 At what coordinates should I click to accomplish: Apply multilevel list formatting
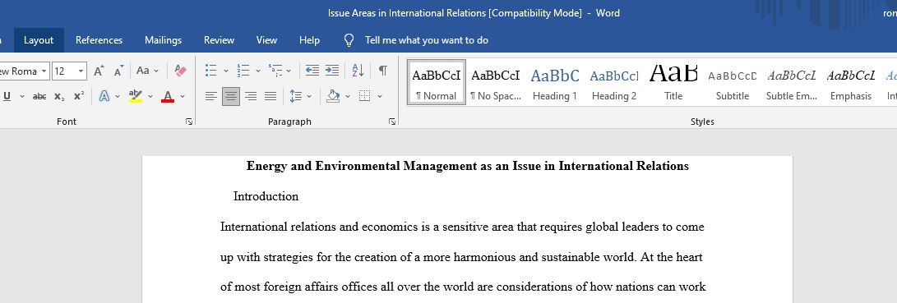click(x=275, y=71)
